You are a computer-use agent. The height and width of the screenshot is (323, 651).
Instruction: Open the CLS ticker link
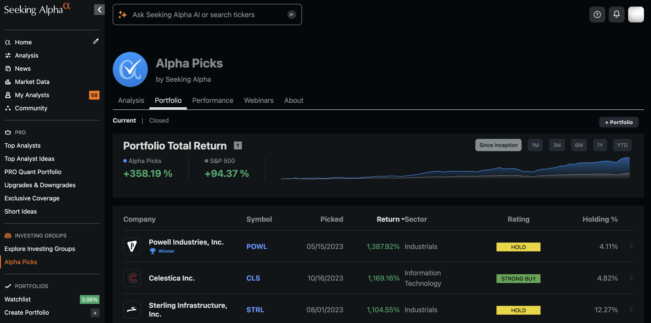(x=253, y=278)
